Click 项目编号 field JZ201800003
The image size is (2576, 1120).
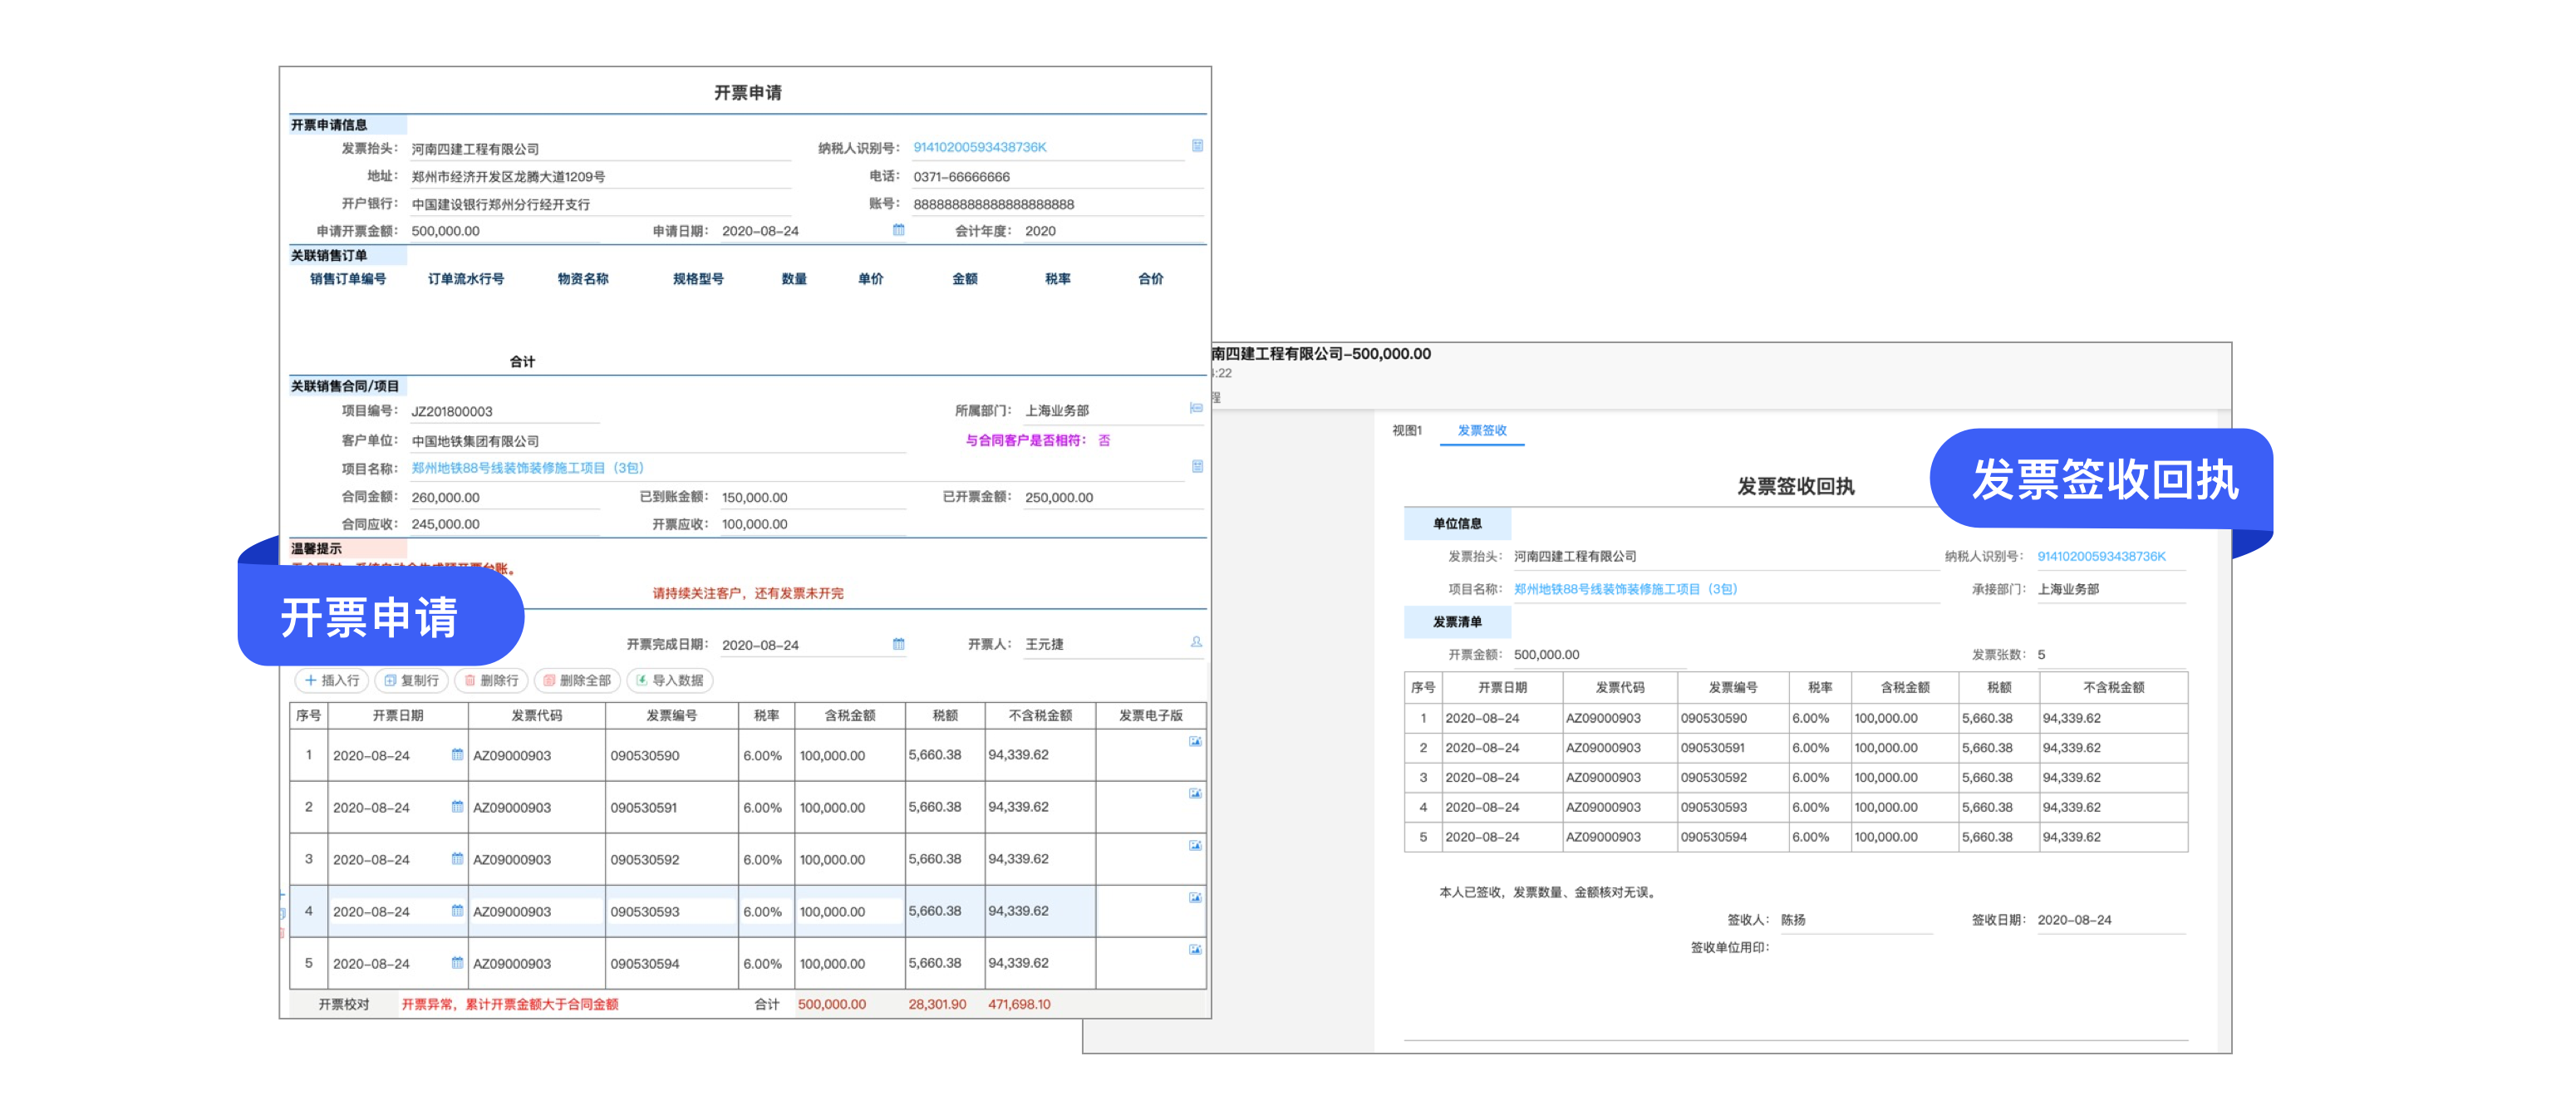505,411
